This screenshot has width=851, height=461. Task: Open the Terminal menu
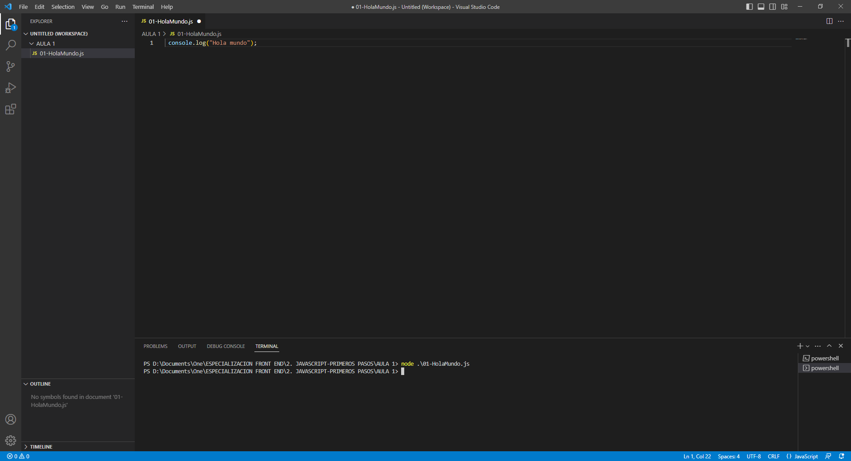tap(143, 7)
